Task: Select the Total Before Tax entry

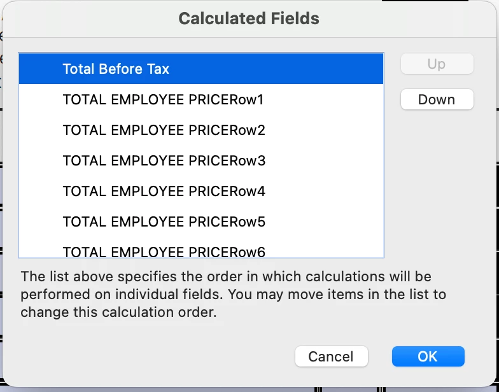Action: 116,69
